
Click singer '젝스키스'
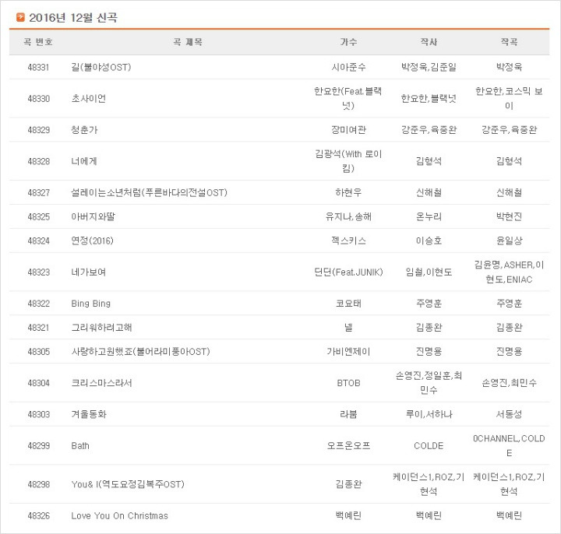[x=348, y=241]
